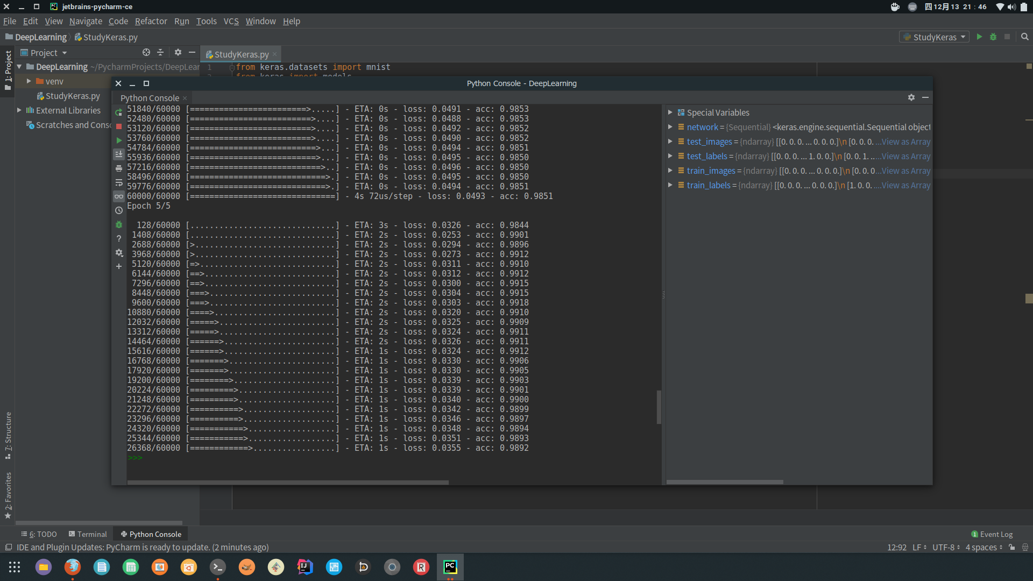Run StudyKeras configuration
Image resolution: width=1033 pixels, height=581 pixels.
click(x=979, y=37)
